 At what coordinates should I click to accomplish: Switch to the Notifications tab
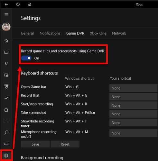pyautogui.click(x=50, y=33)
